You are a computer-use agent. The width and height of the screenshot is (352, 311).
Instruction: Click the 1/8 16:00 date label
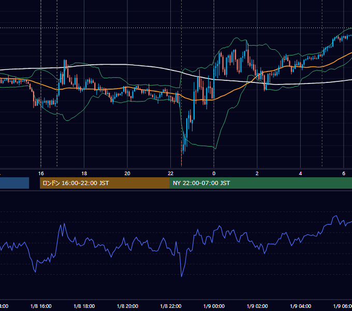pyautogui.click(x=41, y=306)
